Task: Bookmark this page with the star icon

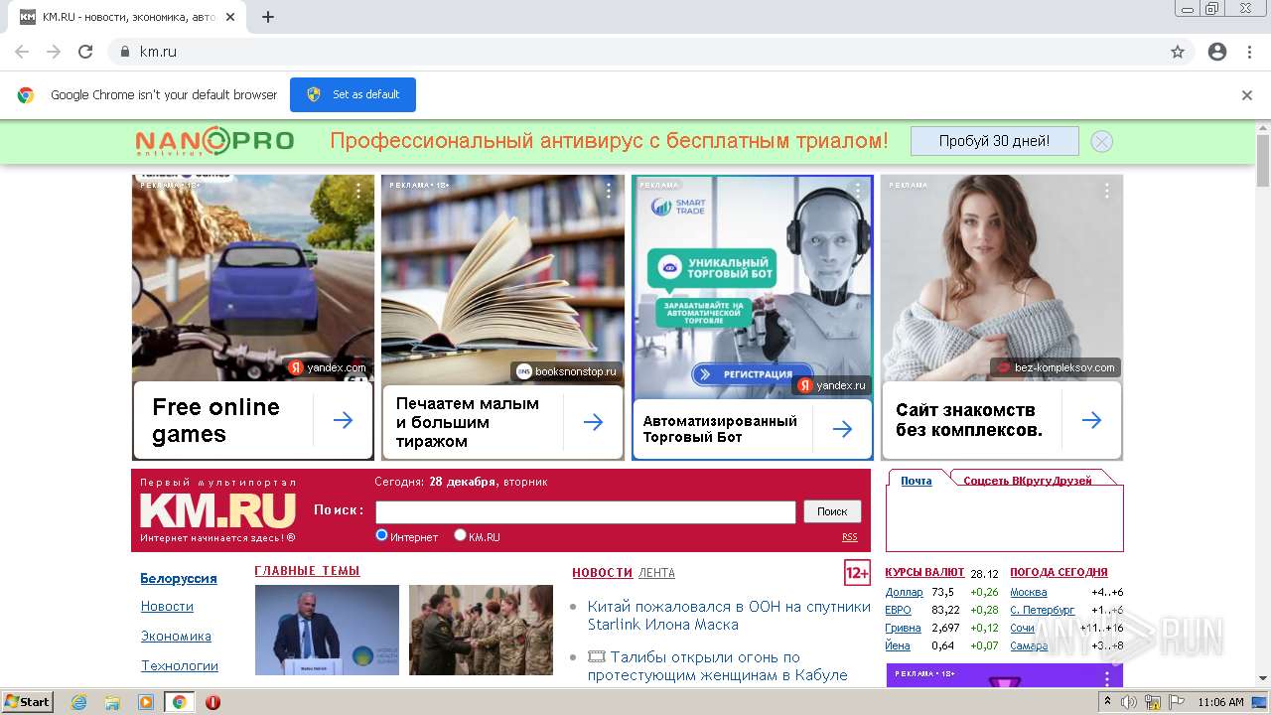Action: pyautogui.click(x=1178, y=52)
